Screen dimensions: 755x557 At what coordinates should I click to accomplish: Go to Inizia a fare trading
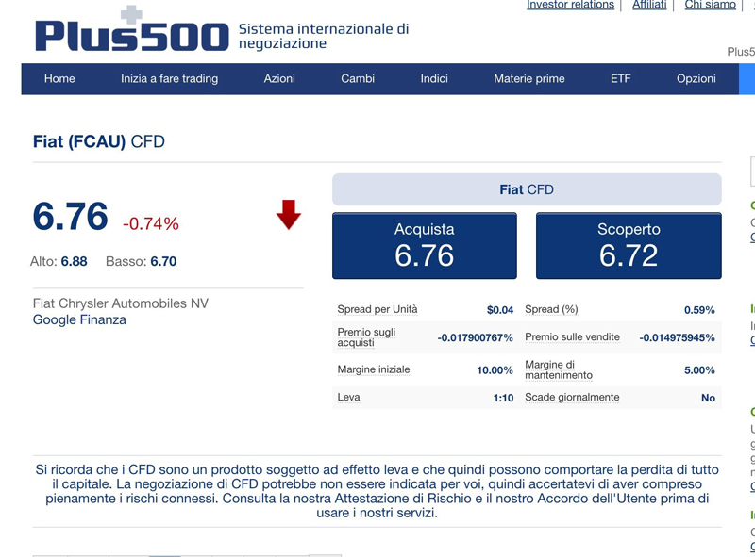click(170, 78)
